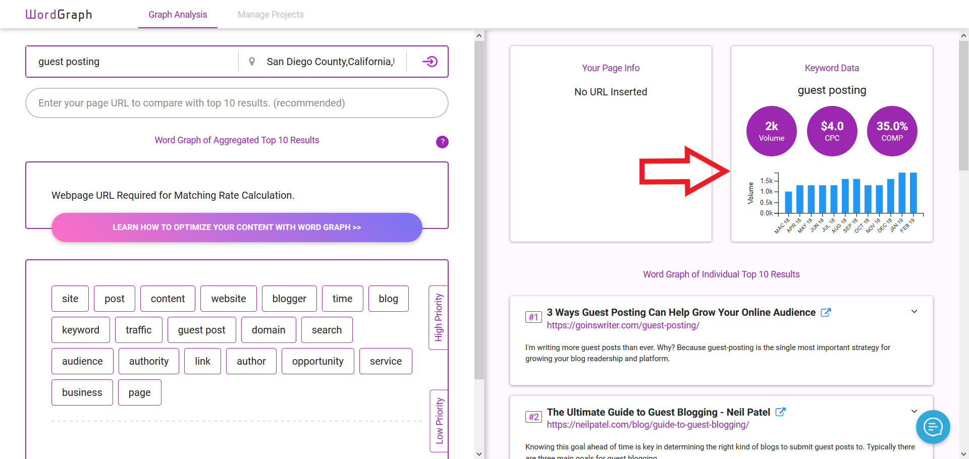
Task: Expand result #2 Neil Patel chevron
Action: pos(914,411)
